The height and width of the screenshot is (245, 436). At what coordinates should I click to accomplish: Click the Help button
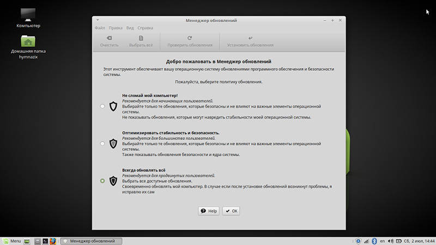pyautogui.click(x=209, y=211)
